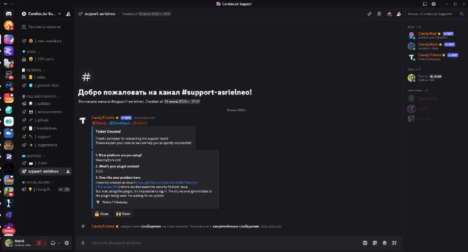Click the plus attachment button in message bar
This screenshot has height=252, width=468.
[83, 243]
